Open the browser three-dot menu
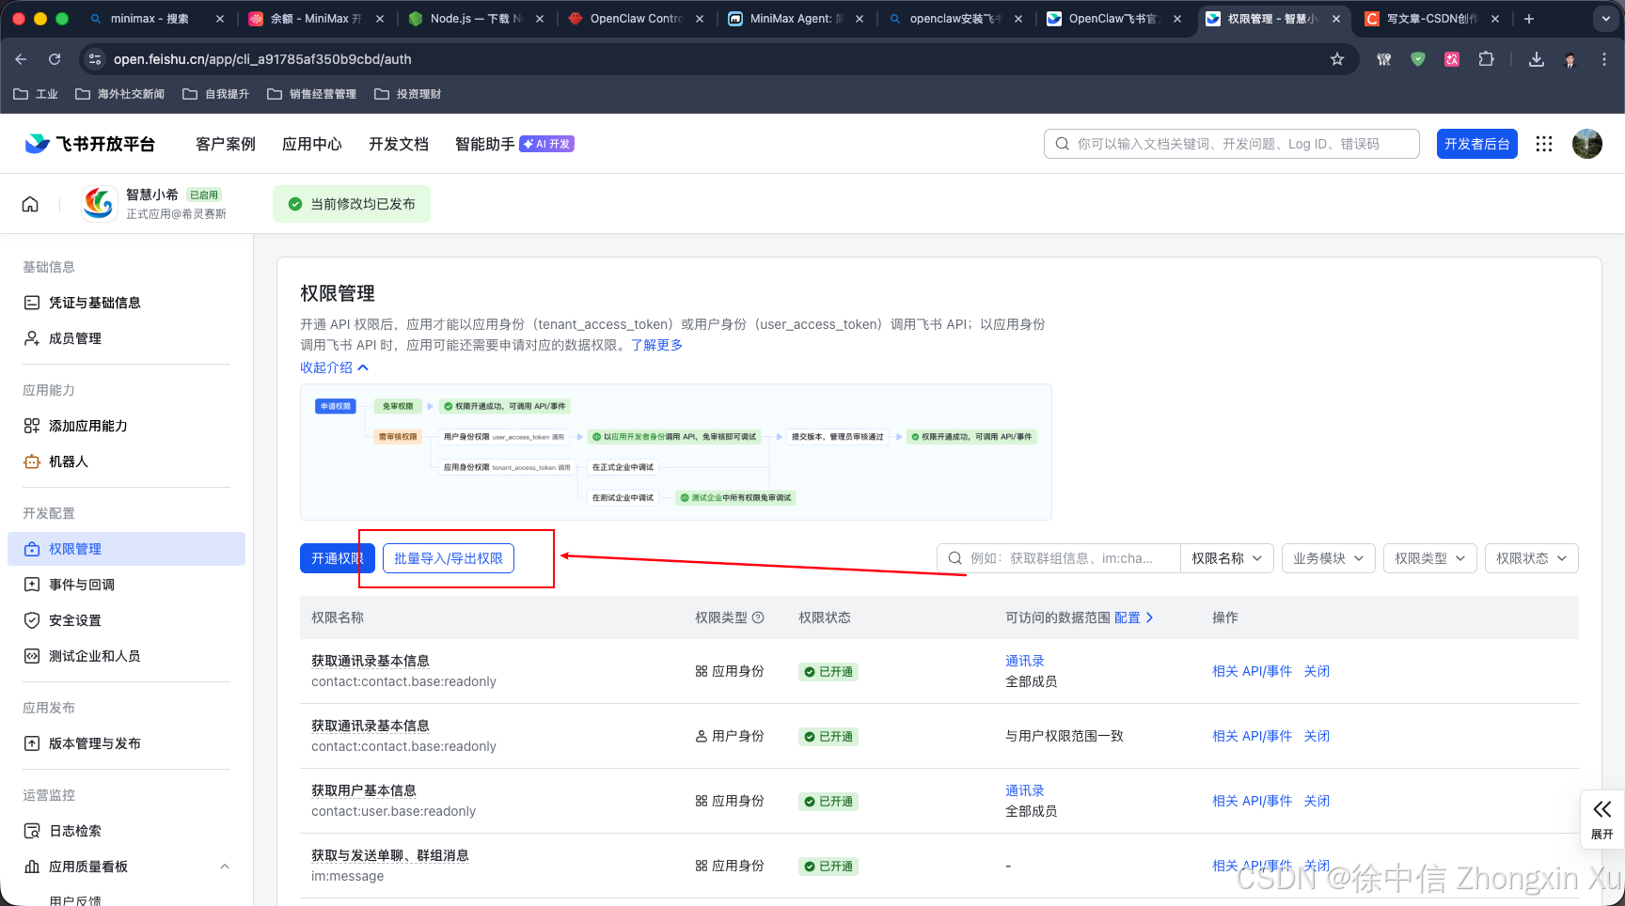 tap(1604, 59)
